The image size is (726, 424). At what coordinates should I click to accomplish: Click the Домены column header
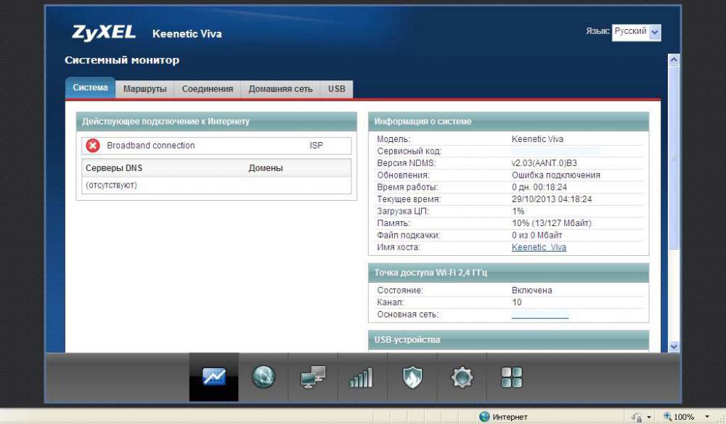[x=265, y=168]
